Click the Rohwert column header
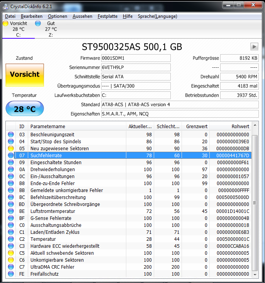265x283 pixels. coord(230,126)
